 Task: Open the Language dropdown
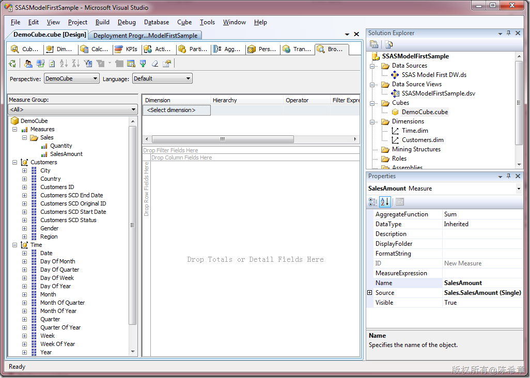tap(188, 78)
